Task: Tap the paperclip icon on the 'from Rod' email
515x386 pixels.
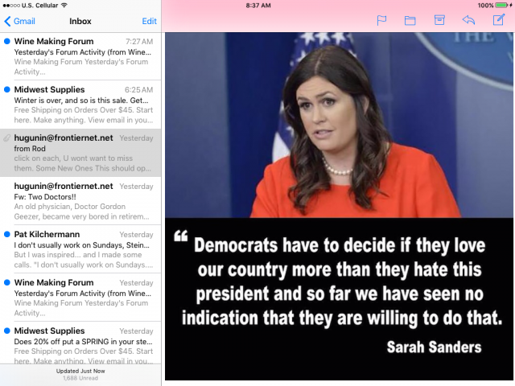Action: [x=7, y=138]
